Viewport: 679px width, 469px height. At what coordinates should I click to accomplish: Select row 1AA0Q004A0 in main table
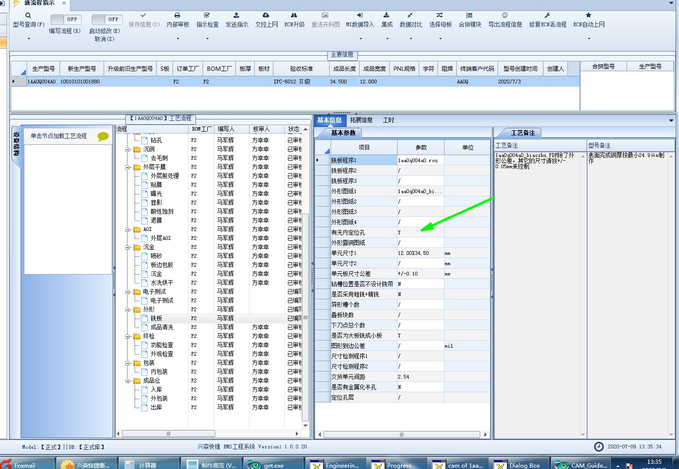[x=295, y=82]
